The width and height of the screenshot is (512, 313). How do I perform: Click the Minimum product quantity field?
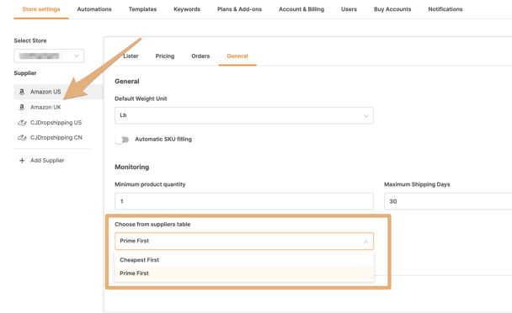244,201
